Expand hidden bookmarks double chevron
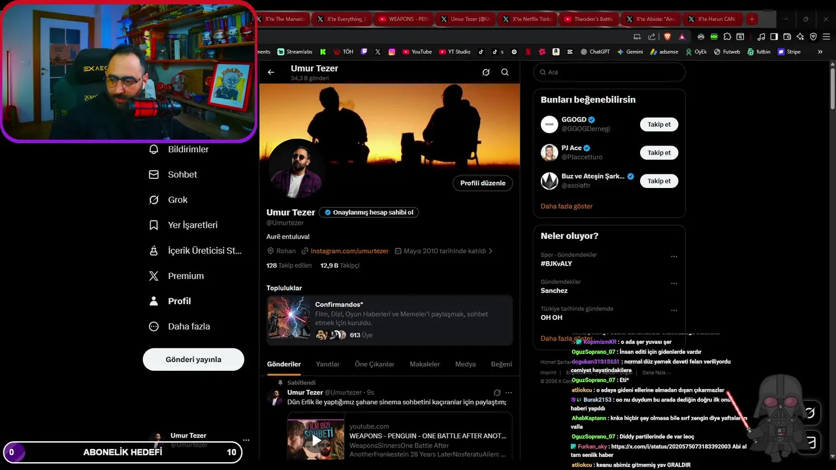This screenshot has width=836, height=470. 820,52
